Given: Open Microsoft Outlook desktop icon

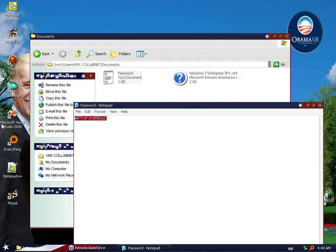Looking at the screenshot, I should 12,11.
